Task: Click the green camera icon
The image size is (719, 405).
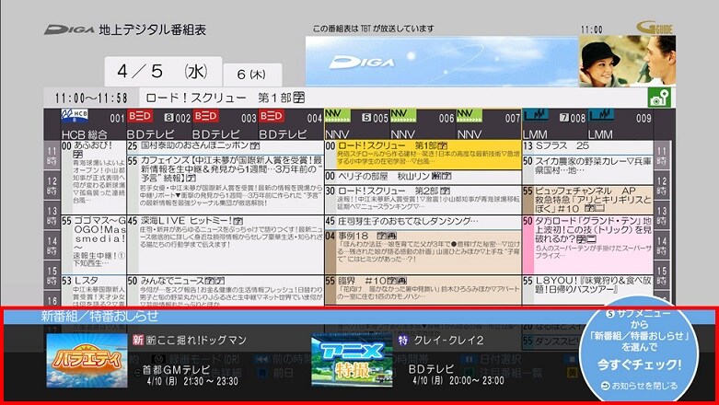Action: (x=657, y=99)
